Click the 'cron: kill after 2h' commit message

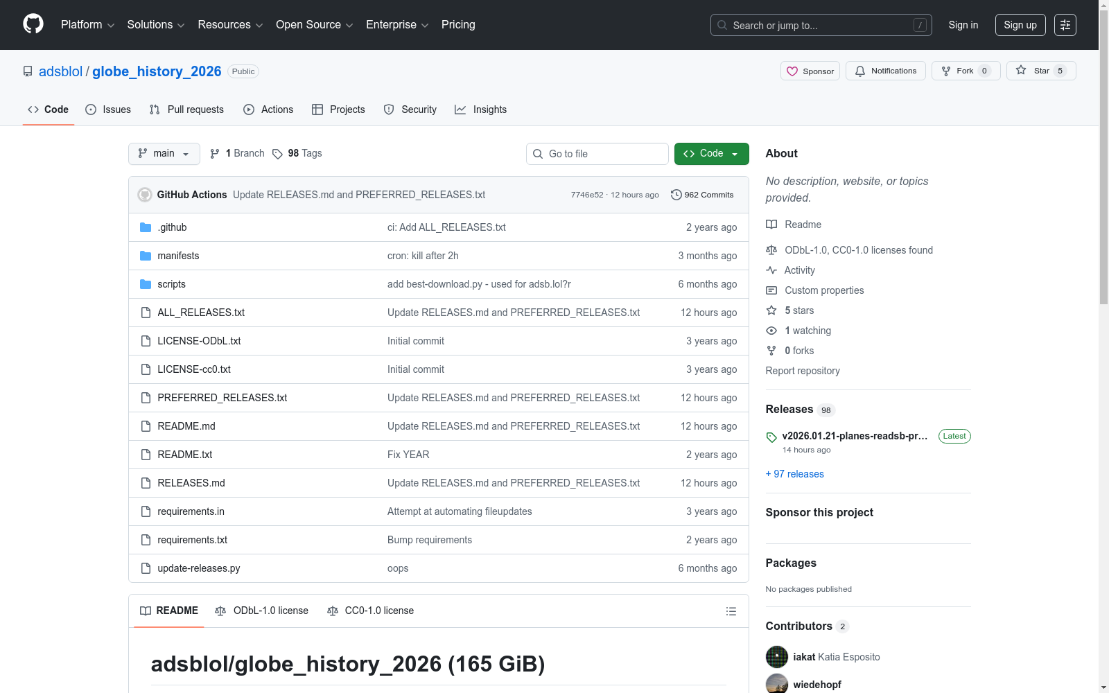tap(423, 256)
